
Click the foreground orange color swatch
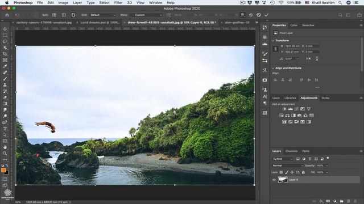coord(3,170)
